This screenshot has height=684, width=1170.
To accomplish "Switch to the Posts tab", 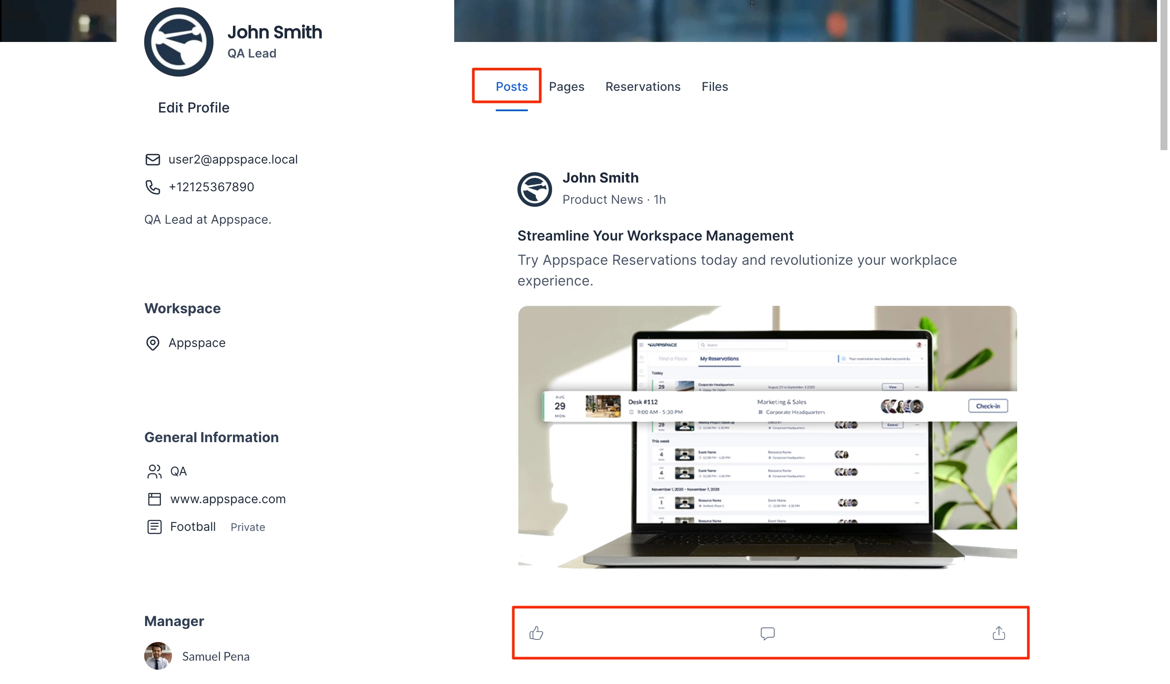I will point(512,87).
